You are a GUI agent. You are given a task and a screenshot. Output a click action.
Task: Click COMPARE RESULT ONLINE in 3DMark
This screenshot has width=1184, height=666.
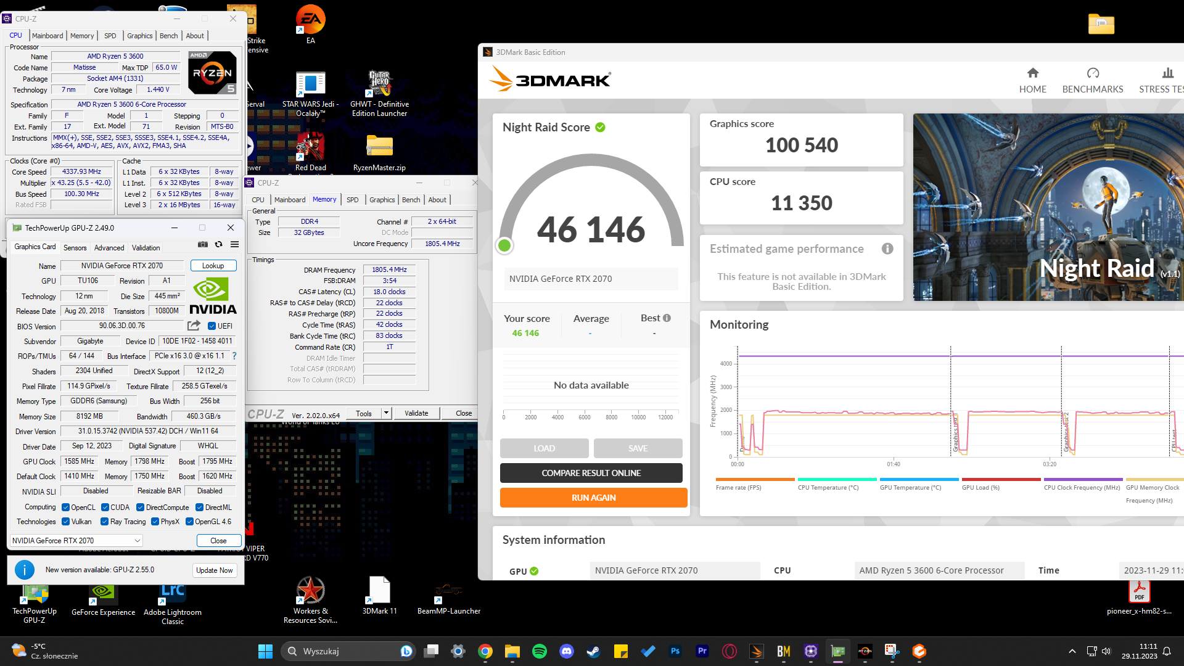pyautogui.click(x=591, y=473)
